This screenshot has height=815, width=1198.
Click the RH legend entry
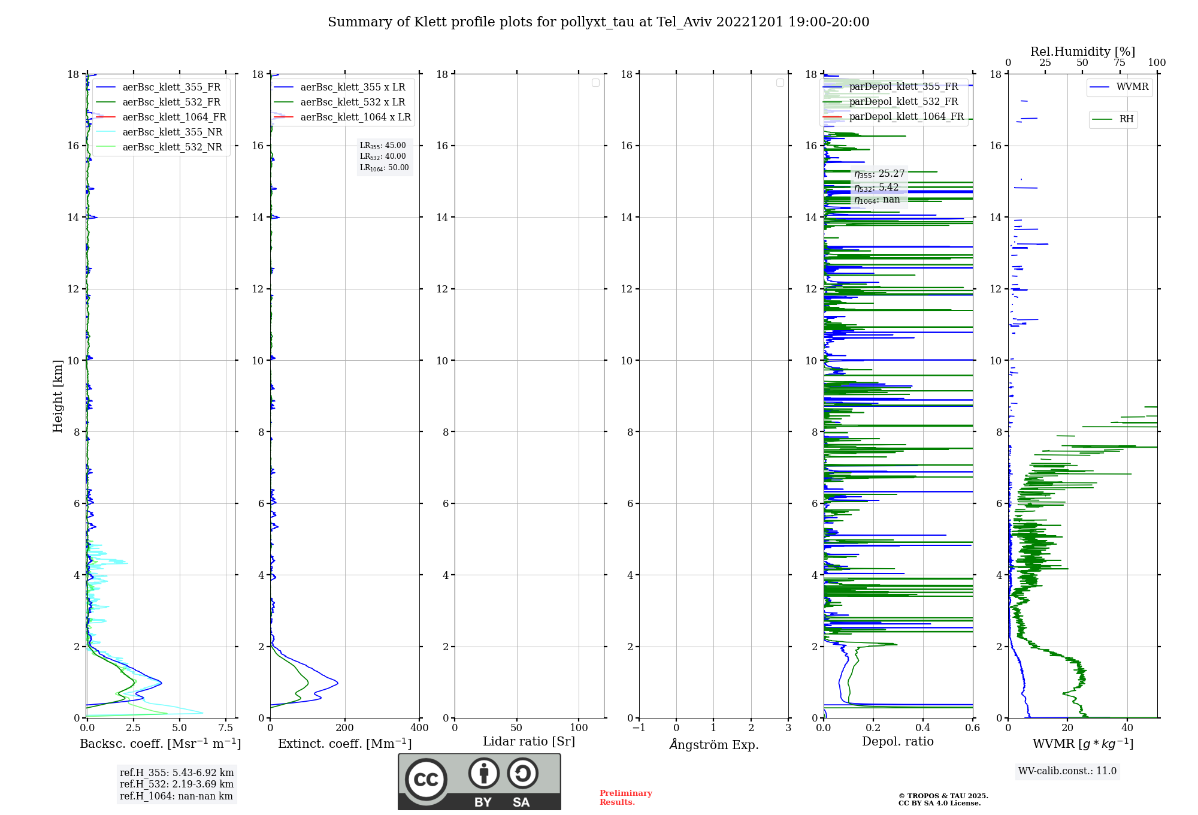coord(1114,119)
